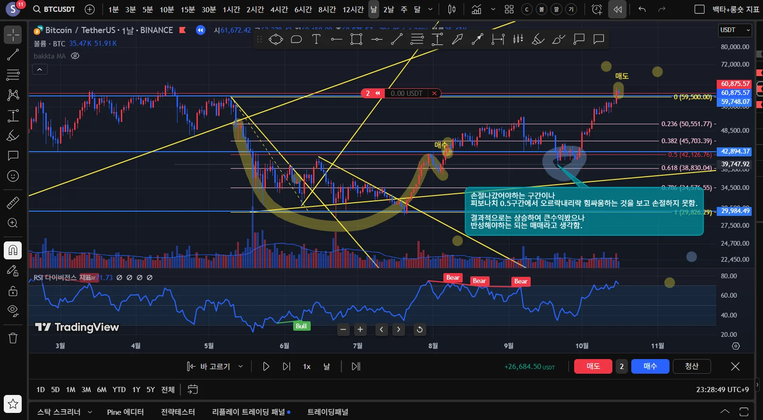Toggle hide all drawings eye icon

13,310
